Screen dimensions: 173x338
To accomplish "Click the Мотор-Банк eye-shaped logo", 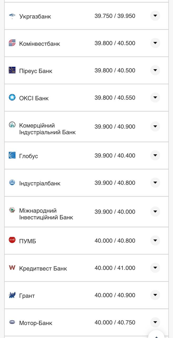I will click(x=12, y=322).
